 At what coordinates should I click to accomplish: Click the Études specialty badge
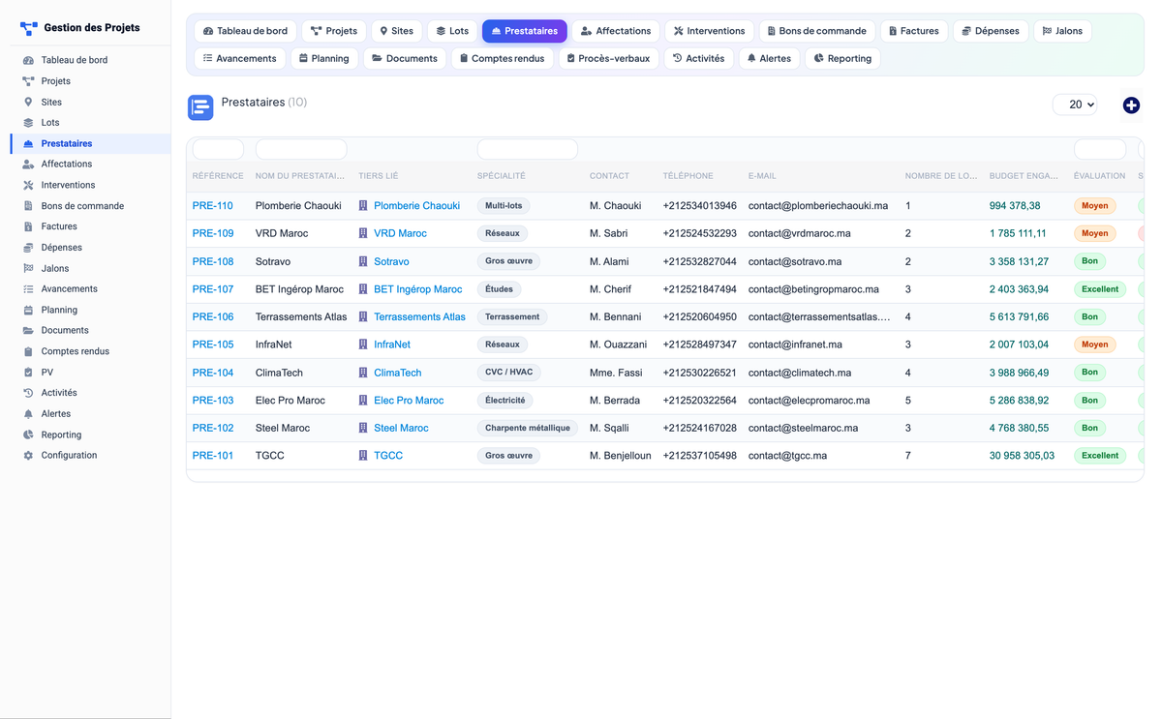point(500,289)
